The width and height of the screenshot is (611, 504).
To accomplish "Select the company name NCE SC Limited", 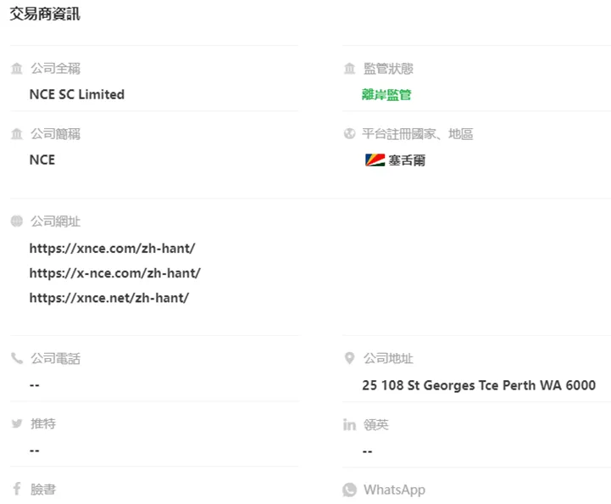I will point(77,94).
